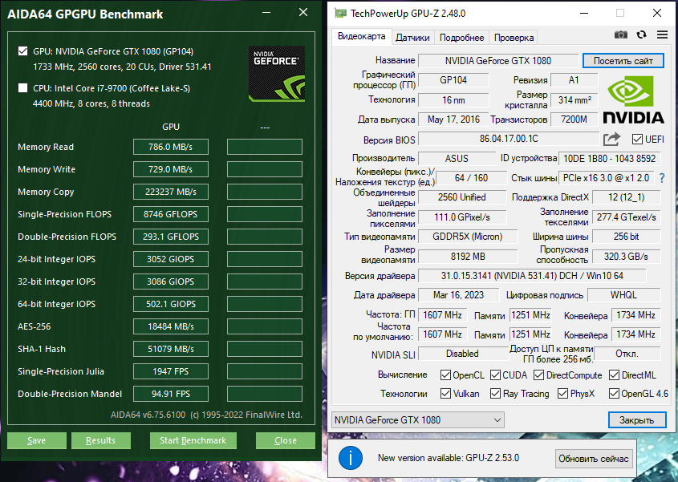Open the Подробнее tab
678x482 pixels.
[462, 38]
